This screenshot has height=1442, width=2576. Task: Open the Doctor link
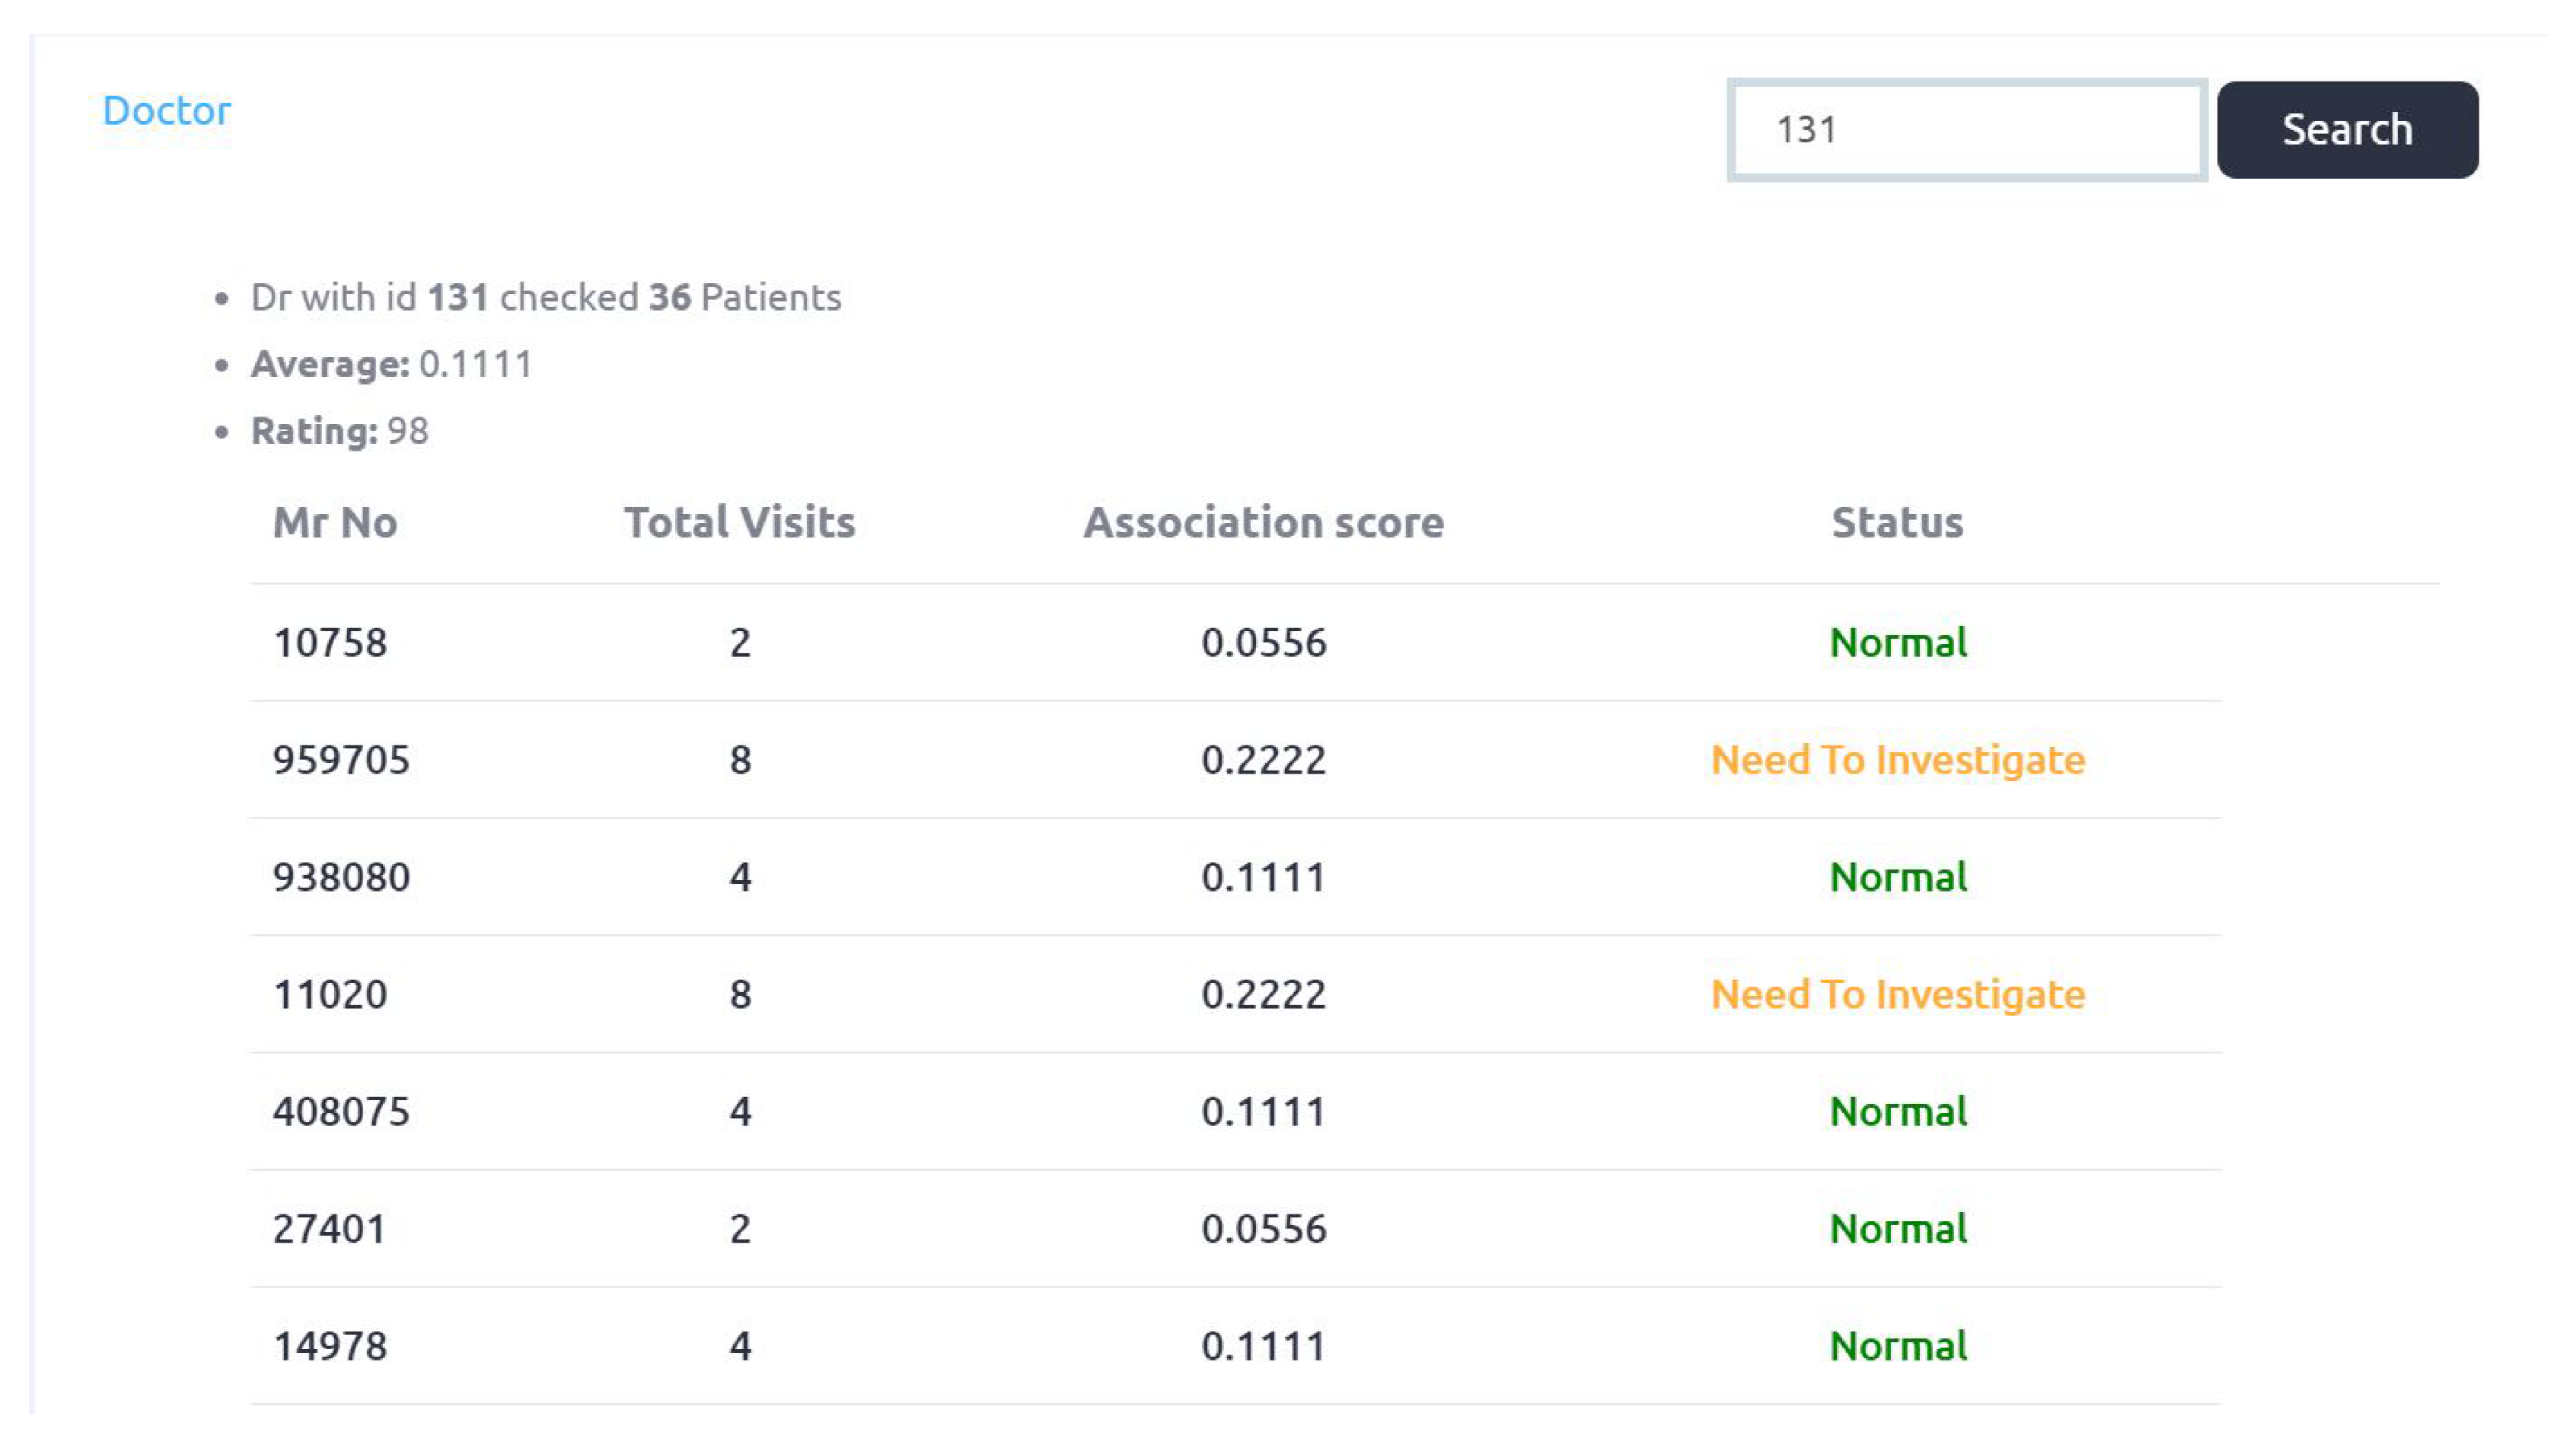(166, 110)
